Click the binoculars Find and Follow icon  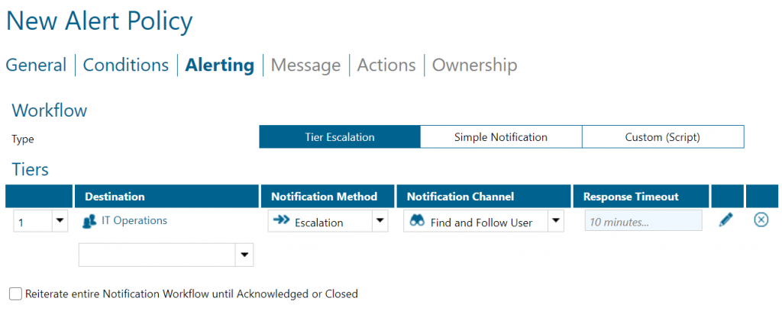pyautogui.click(x=417, y=222)
